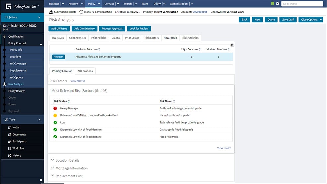Image resolution: width=327 pixels, height=184 pixels.
Task: Open History in Tools sidebar
Action: (x=17, y=155)
